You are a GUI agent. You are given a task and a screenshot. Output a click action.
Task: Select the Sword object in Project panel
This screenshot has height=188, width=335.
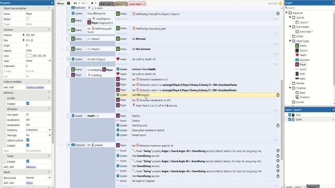pyautogui.click(x=300, y=69)
